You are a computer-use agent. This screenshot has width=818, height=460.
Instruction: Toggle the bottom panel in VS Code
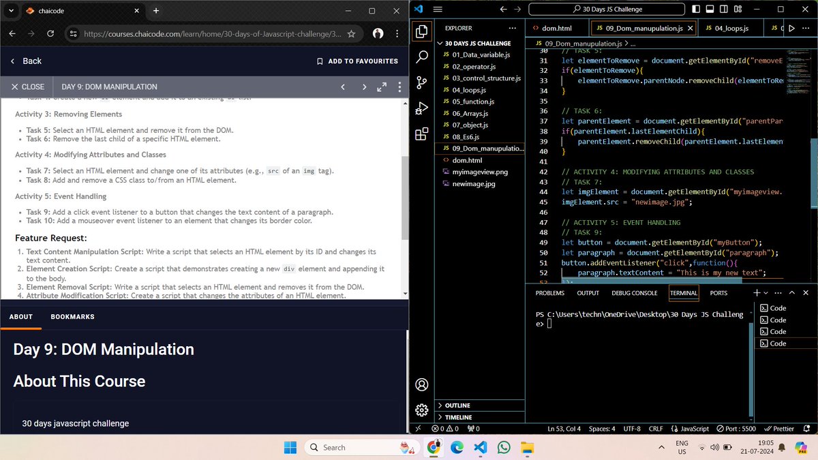click(710, 9)
